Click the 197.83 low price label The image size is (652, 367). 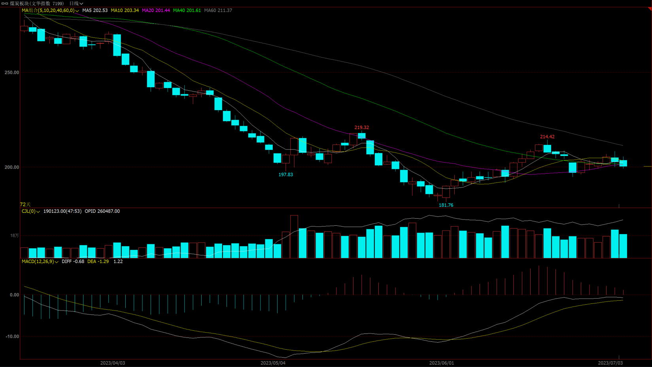(286, 175)
